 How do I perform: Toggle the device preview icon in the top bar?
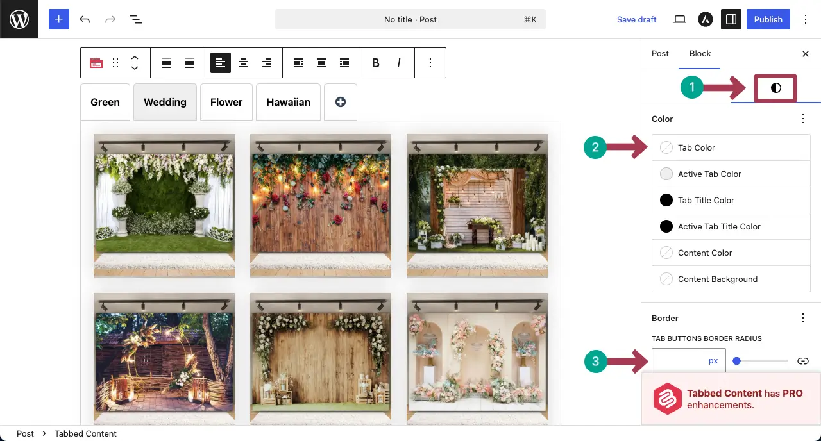tap(679, 19)
